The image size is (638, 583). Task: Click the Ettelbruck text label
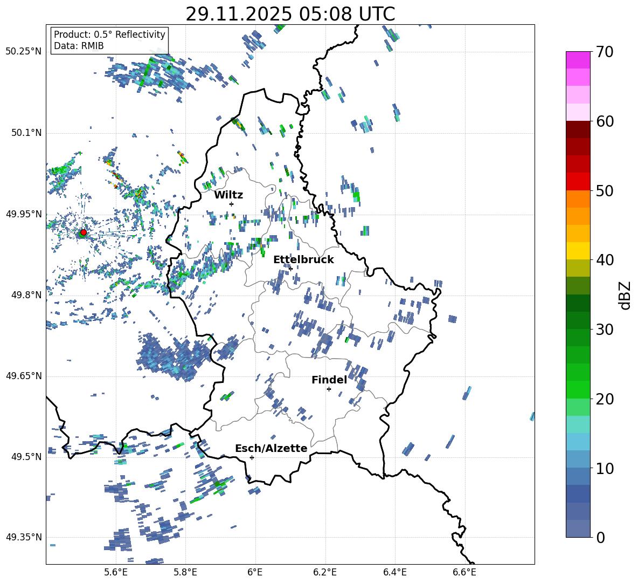pos(303,259)
